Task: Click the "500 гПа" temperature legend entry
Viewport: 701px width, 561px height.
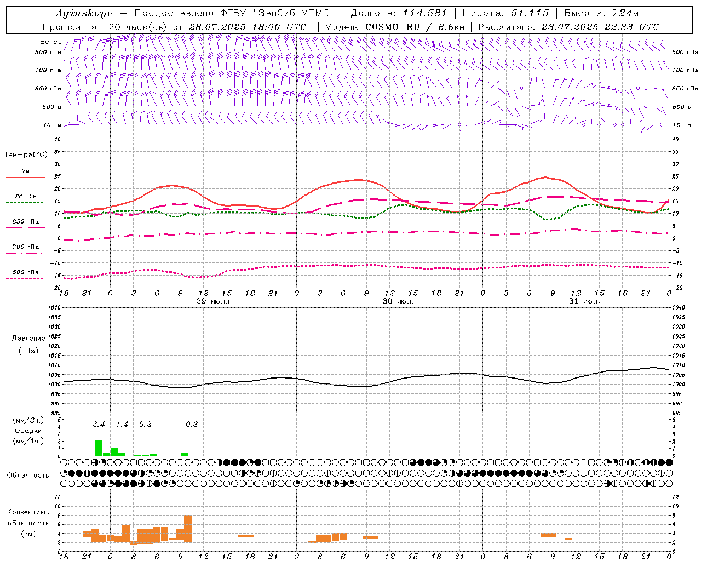Action: [25, 272]
